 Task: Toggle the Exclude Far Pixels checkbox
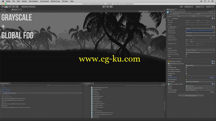point(186,70)
